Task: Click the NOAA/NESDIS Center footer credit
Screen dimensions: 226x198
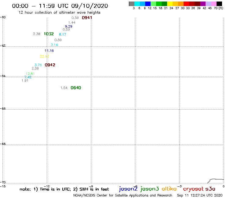Action: [123, 196]
